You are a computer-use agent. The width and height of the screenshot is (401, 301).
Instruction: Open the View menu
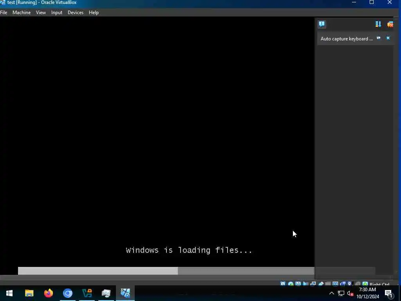tap(41, 12)
